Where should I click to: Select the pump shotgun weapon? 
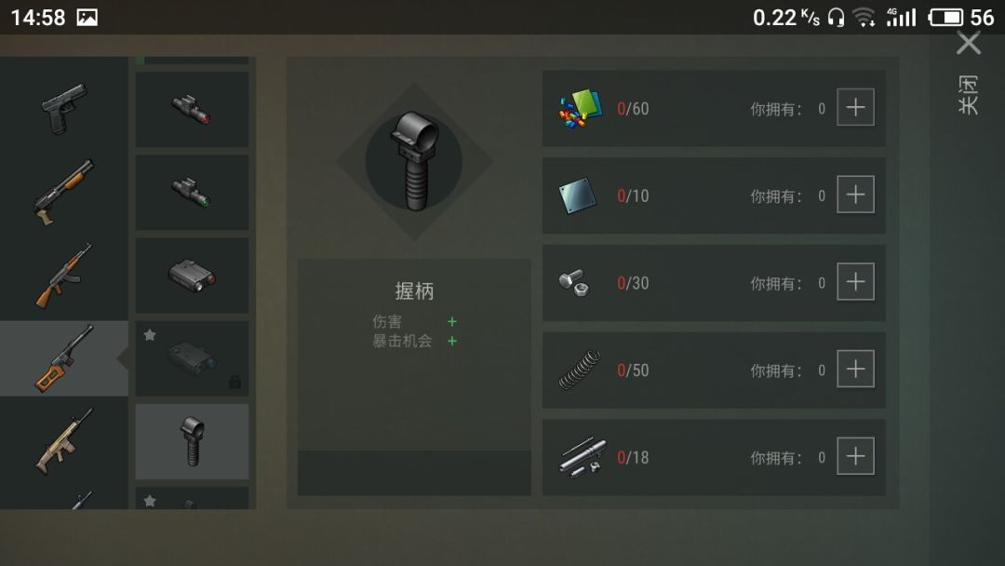coord(64,192)
